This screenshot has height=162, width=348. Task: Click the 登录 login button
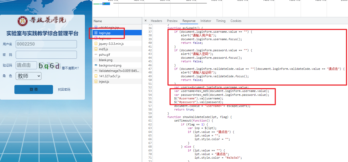point(34,89)
